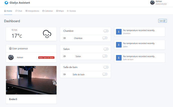Toggle the Chambre device switch
The height and width of the screenshot is (107, 173).
105,38
